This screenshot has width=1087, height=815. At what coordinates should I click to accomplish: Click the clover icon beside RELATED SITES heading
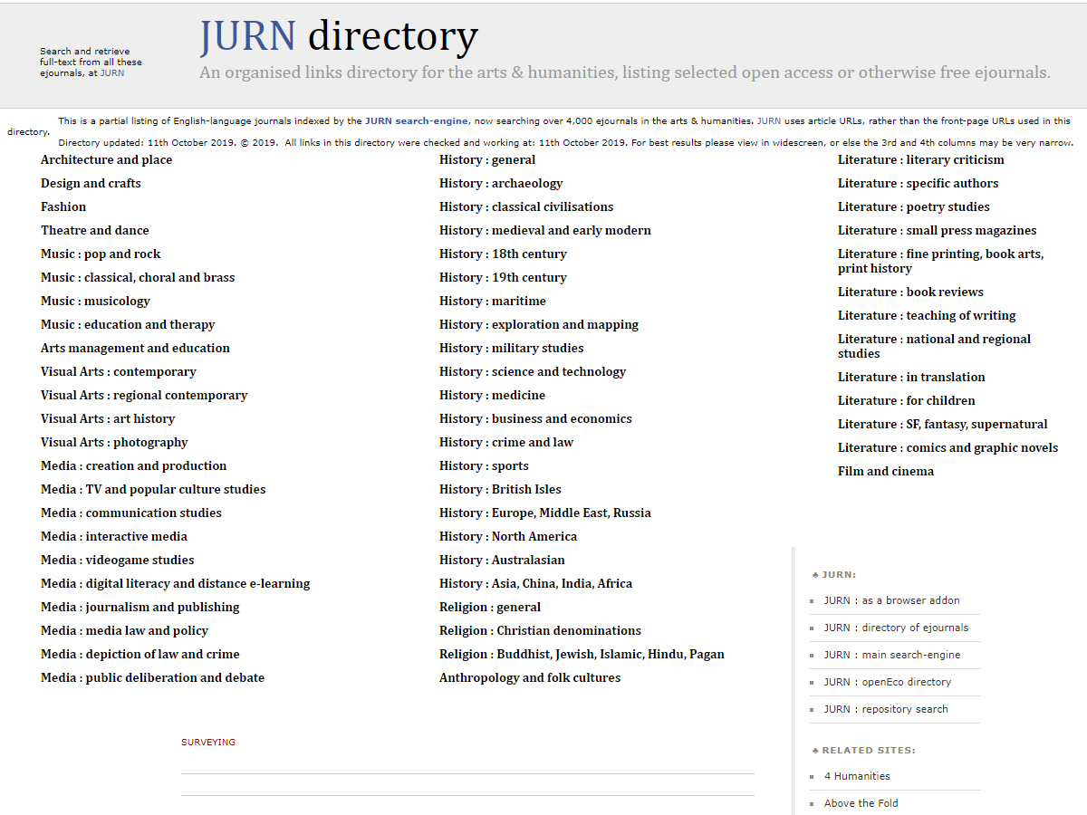[x=815, y=750]
